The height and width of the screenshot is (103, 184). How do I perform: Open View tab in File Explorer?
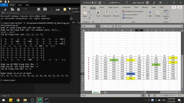tap(27, 5)
